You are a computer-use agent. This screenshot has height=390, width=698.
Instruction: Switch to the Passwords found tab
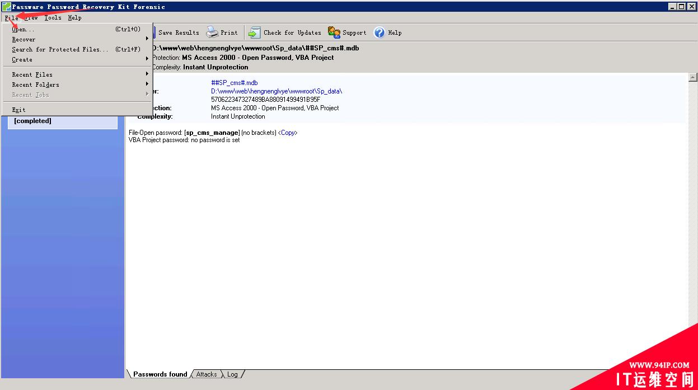[160, 374]
